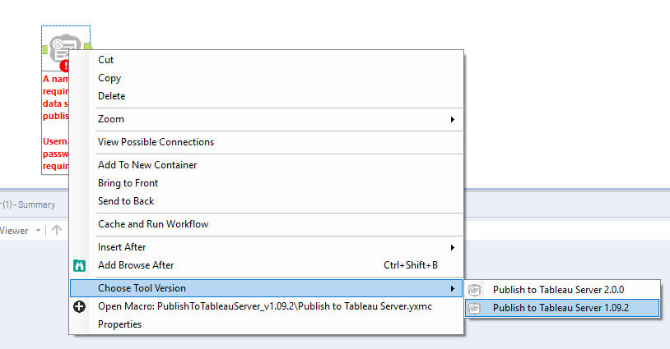Open Macro Publish to Tableau Server.yxmc
Screen dimensions: 670x349
point(266,306)
